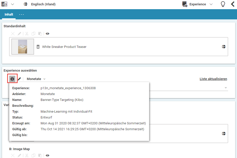Open the Monetate provider dropdown

pyautogui.click(x=36, y=79)
